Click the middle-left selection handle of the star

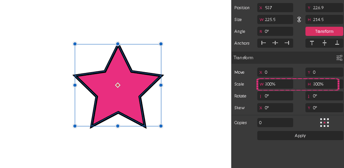(x=75, y=85)
